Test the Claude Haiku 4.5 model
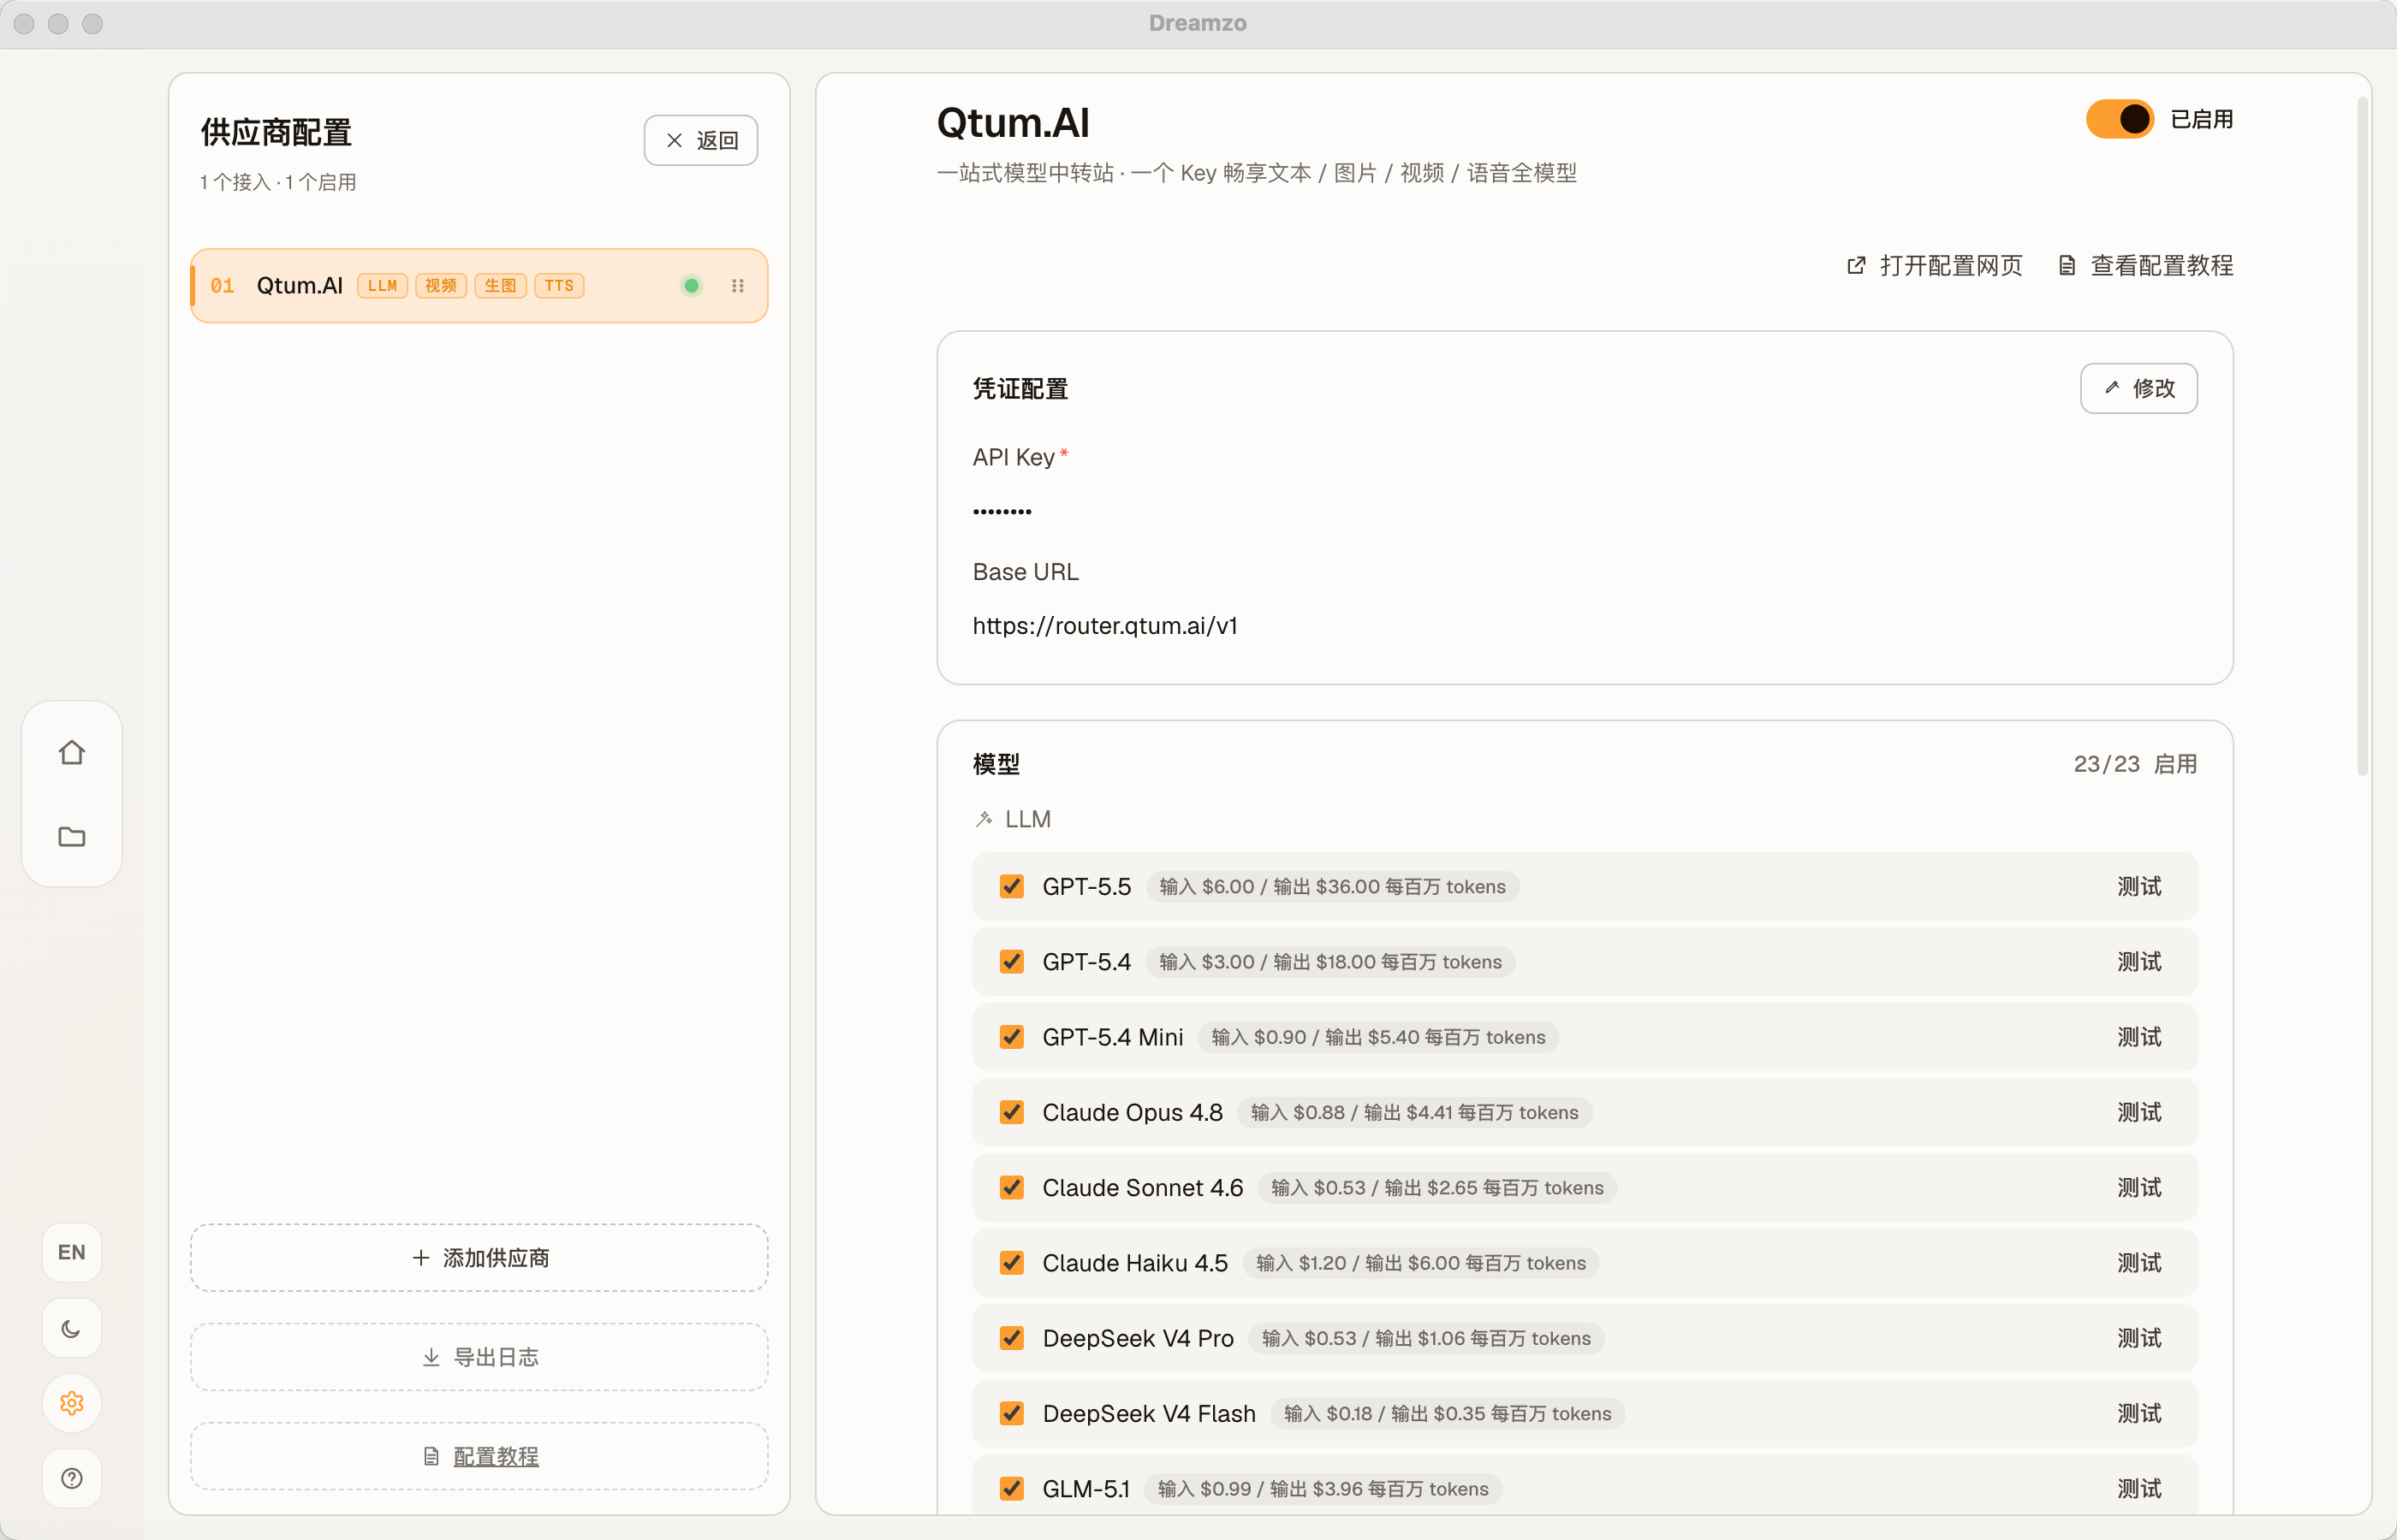 click(x=2138, y=1263)
